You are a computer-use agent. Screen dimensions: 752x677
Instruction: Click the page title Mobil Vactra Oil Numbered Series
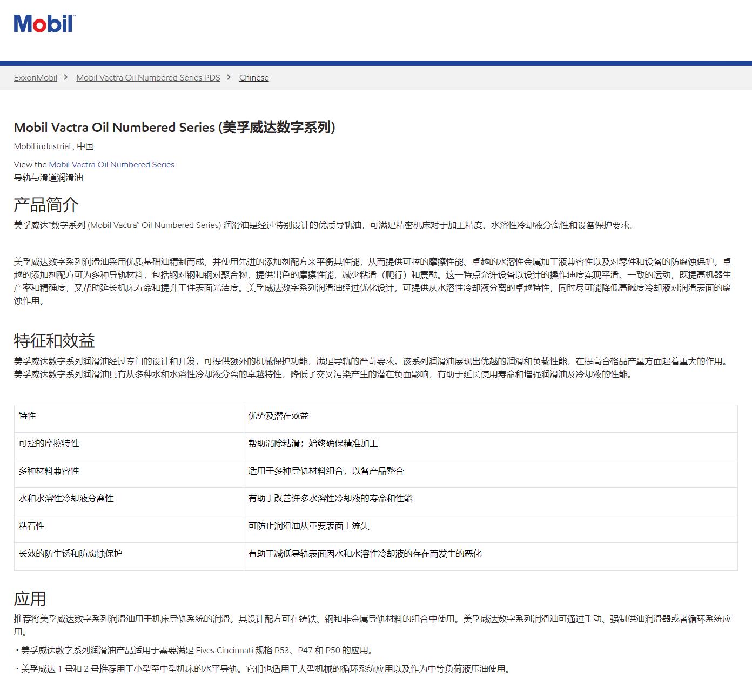click(174, 128)
